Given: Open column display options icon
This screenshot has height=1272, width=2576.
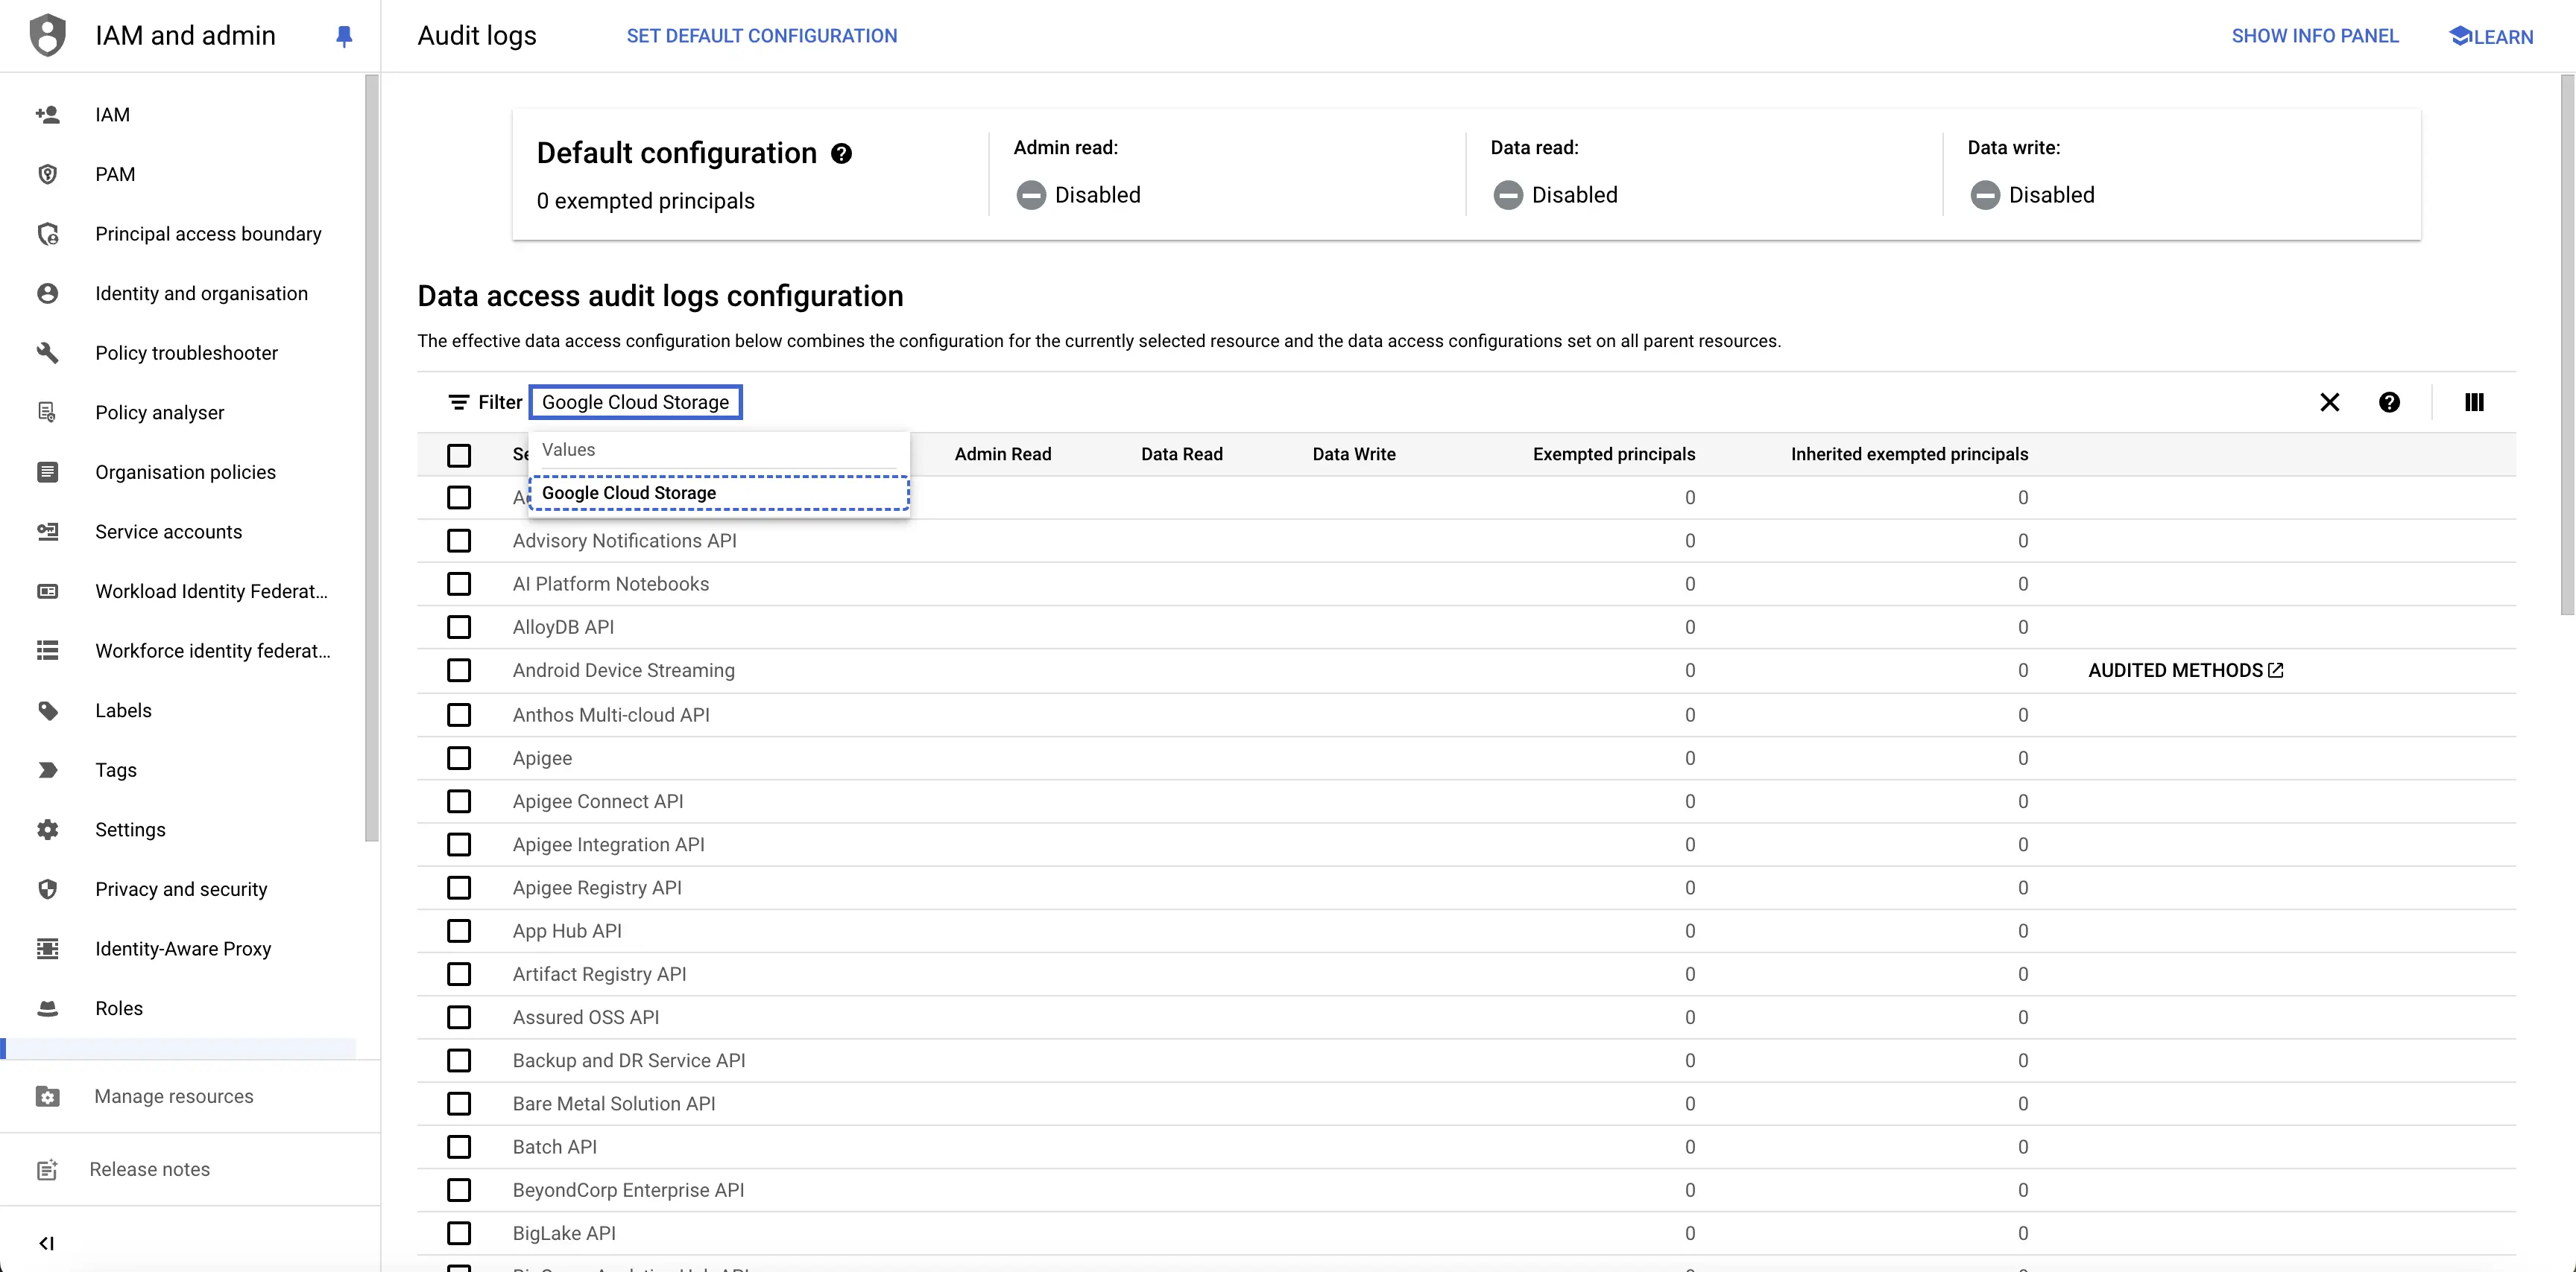Looking at the screenshot, I should pos(2474,401).
